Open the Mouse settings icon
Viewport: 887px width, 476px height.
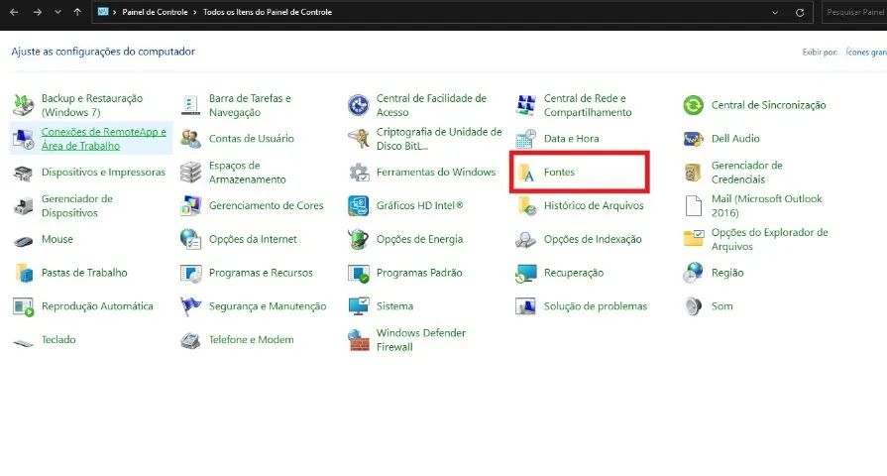(23, 240)
